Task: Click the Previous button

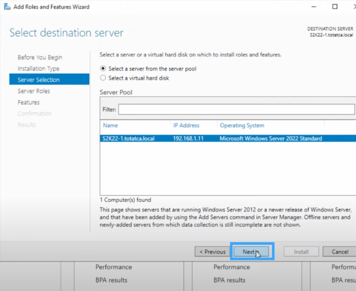Action: click(212, 252)
